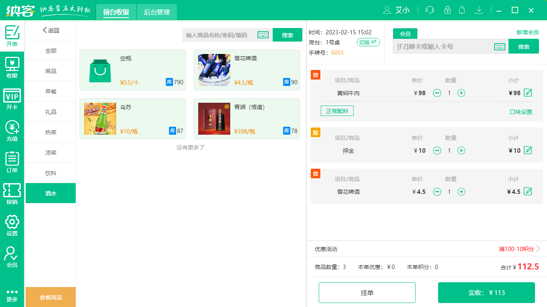
Task: Increase 押金 quantity with the plus control
Action: (461, 151)
